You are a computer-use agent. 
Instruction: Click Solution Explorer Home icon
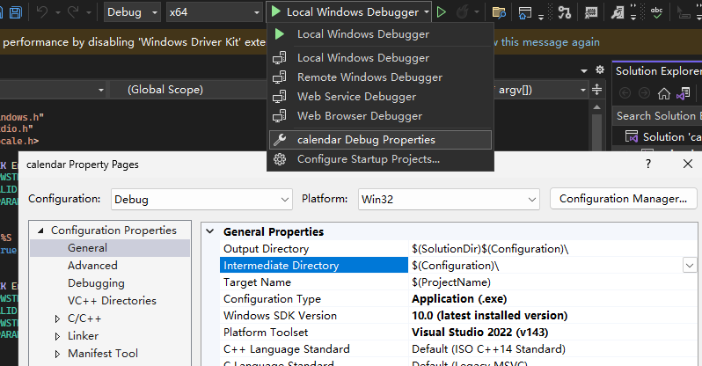click(664, 93)
